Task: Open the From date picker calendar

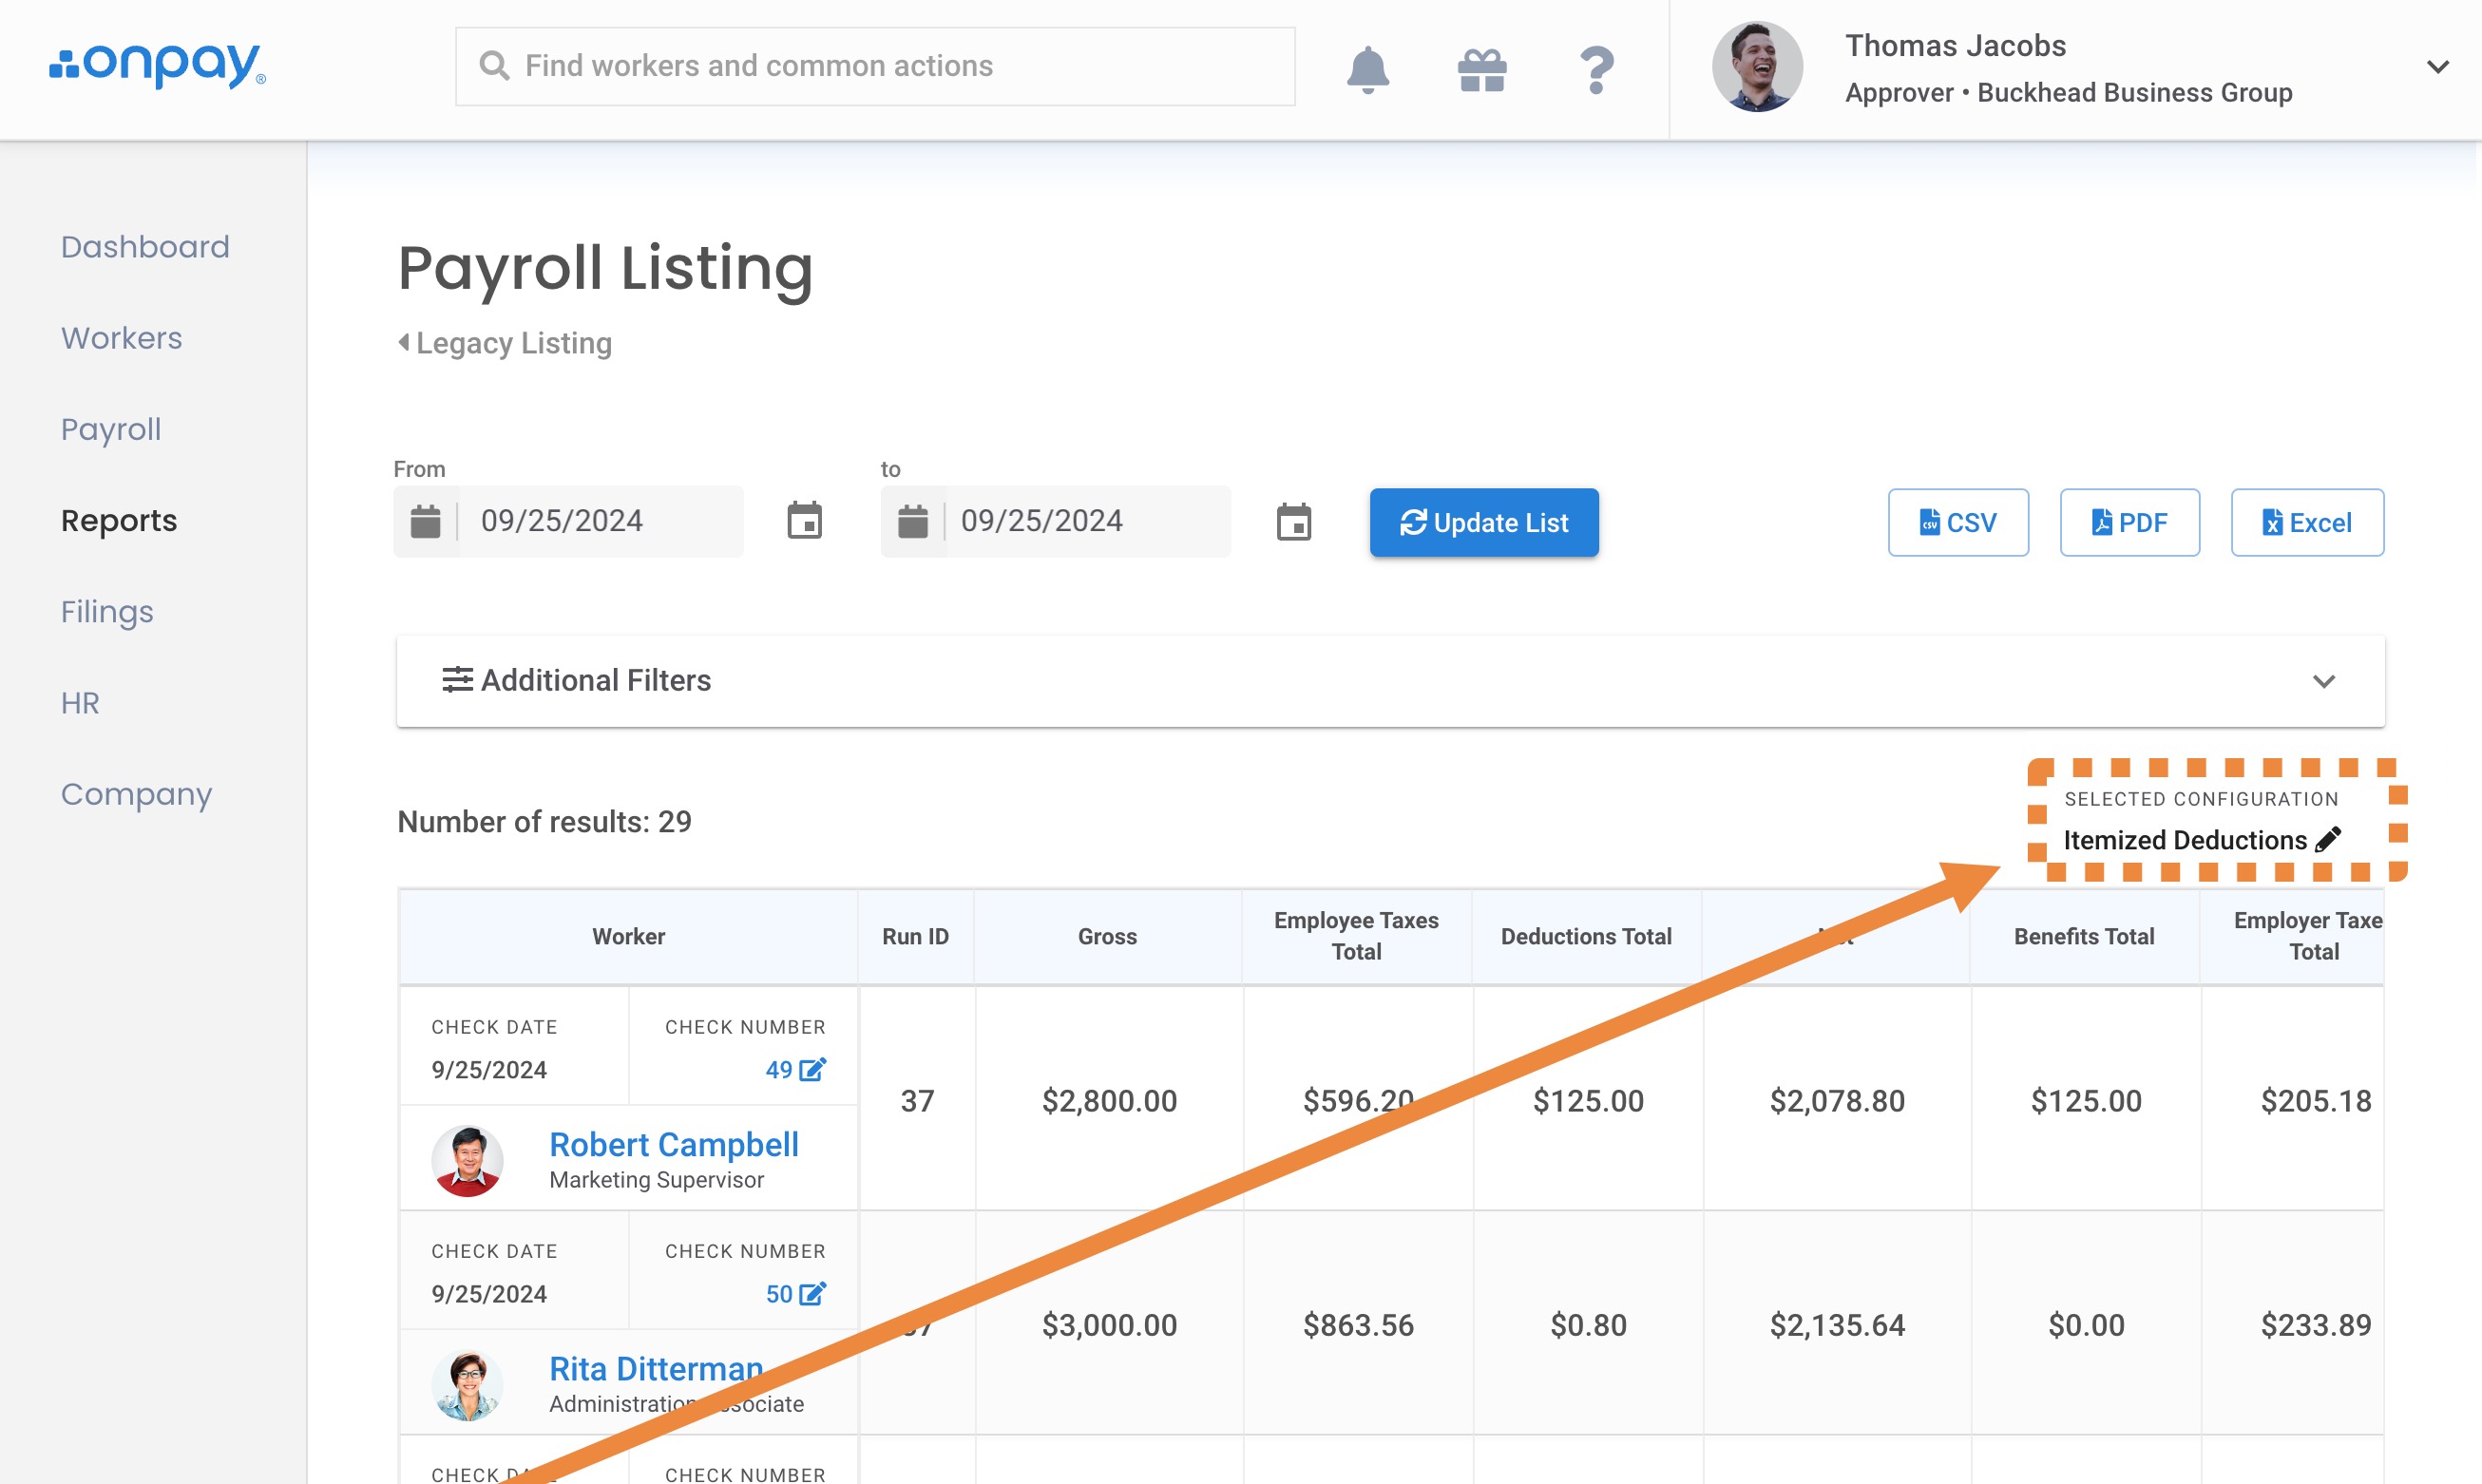Action: coord(804,521)
